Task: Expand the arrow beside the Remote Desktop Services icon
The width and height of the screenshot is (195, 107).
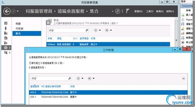Action: click(10, 48)
